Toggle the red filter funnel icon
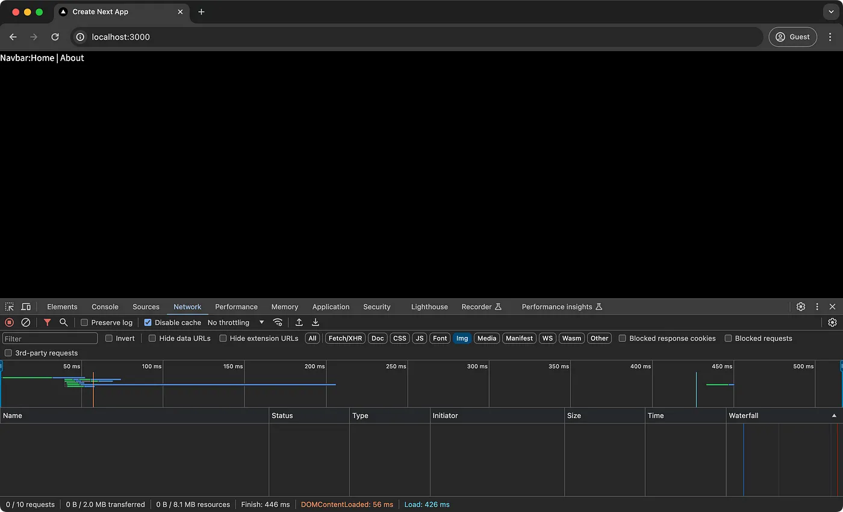Viewport: 843px width, 512px height. (x=47, y=322)
